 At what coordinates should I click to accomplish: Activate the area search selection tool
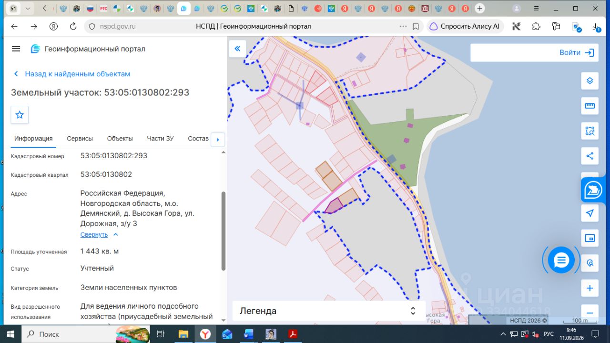[x=590, y=131]
